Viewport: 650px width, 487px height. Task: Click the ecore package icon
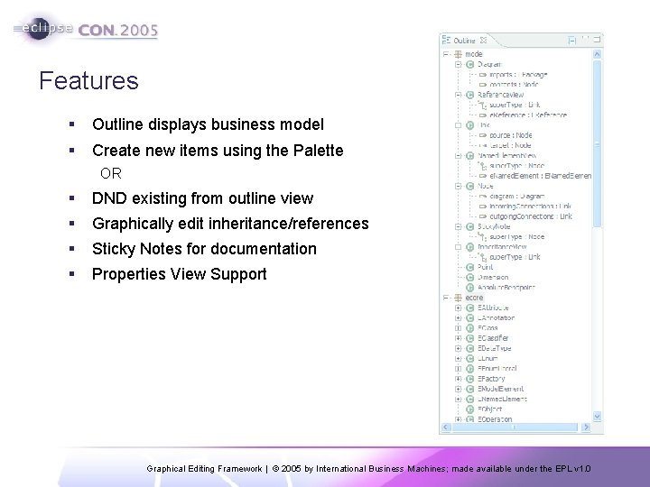click(x=458, y=298)
